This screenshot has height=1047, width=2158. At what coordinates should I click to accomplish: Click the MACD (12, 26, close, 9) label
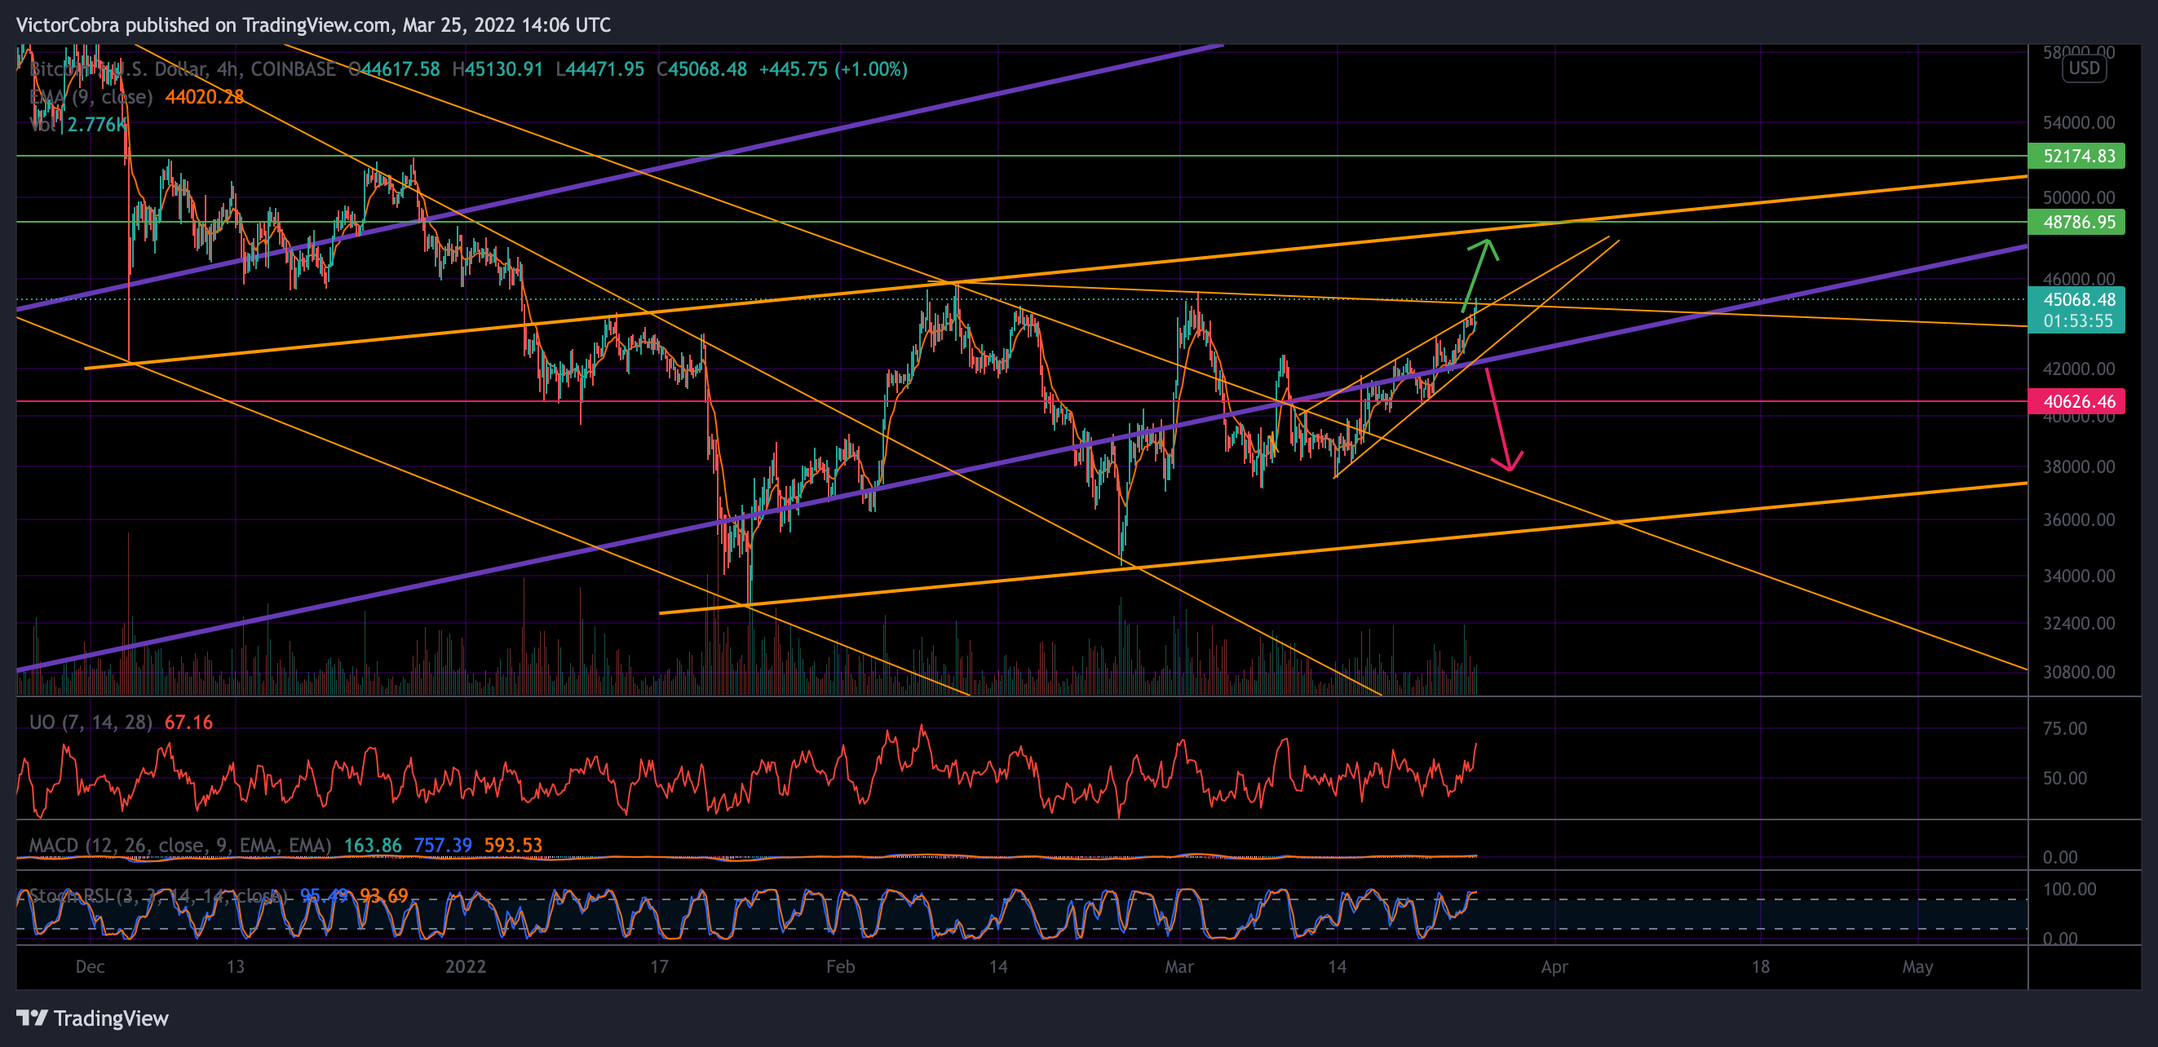tap(180, 845)
